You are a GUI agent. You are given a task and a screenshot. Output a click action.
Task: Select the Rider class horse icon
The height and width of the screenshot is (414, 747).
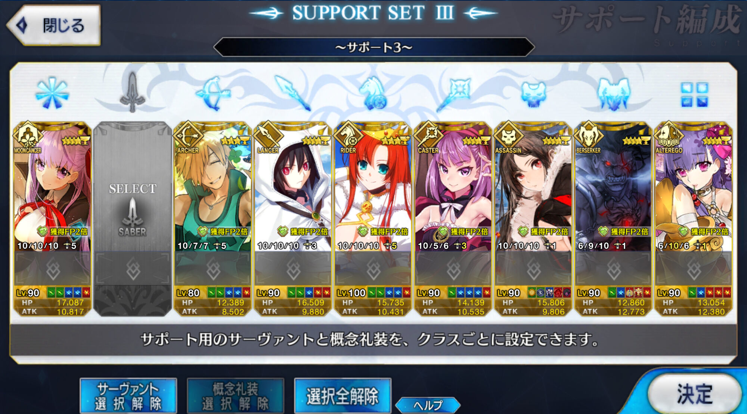coord(373,93)
